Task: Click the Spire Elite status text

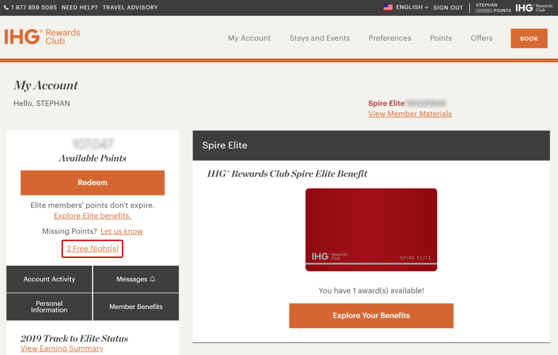Action: point(386,104)
